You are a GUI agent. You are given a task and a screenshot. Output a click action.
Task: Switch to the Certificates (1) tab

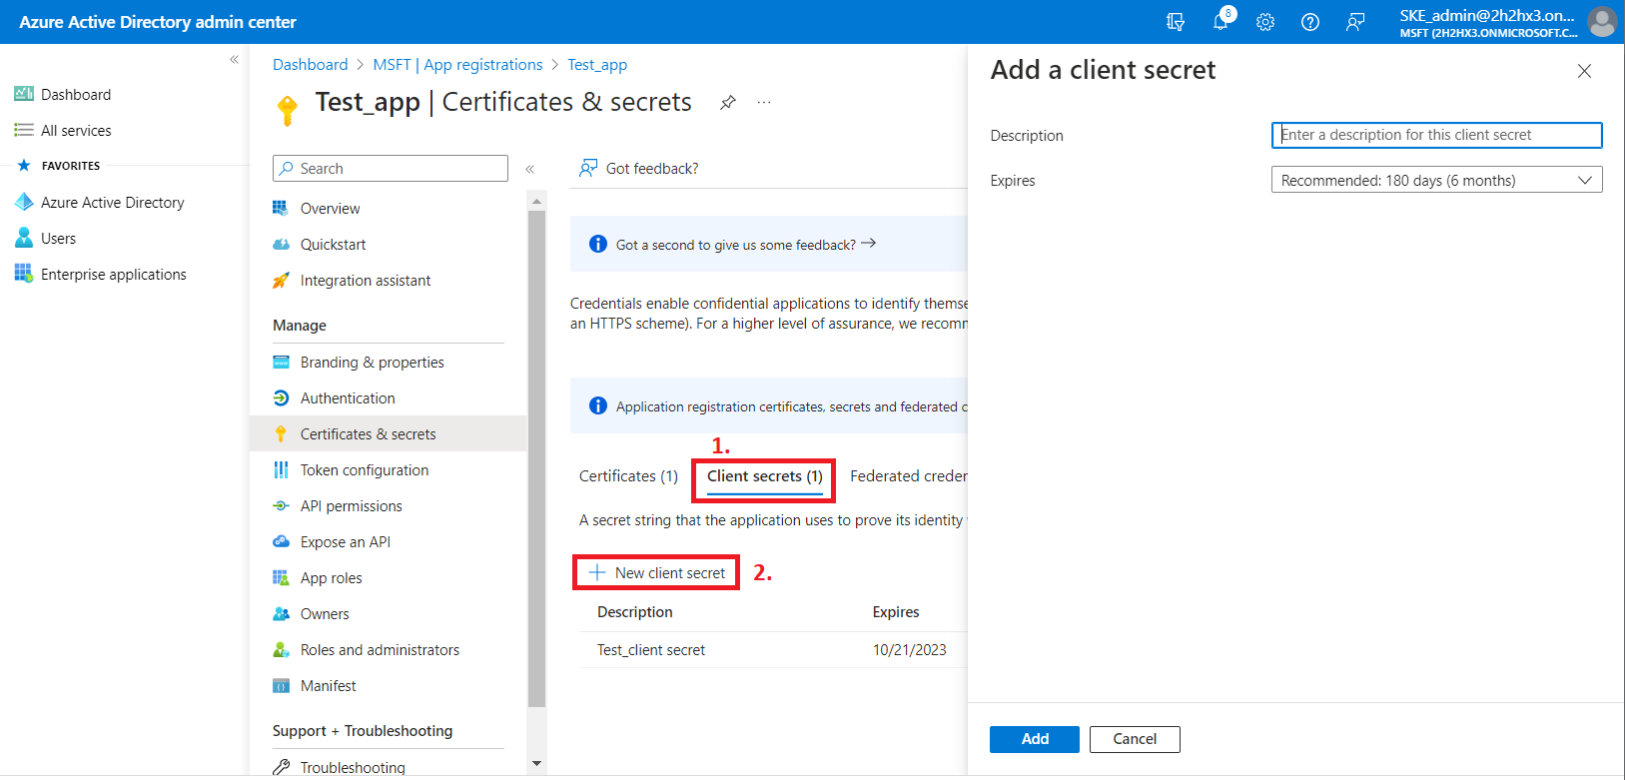[x=628, y=476]
